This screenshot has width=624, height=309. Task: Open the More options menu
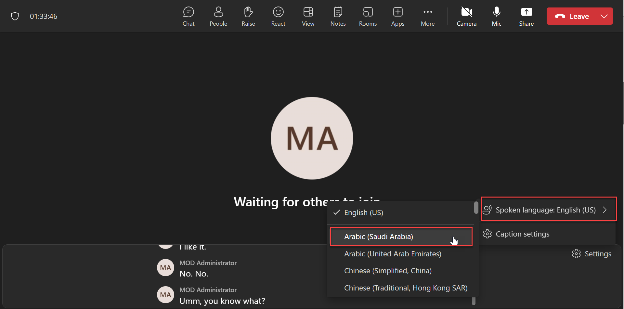(427, 16)
